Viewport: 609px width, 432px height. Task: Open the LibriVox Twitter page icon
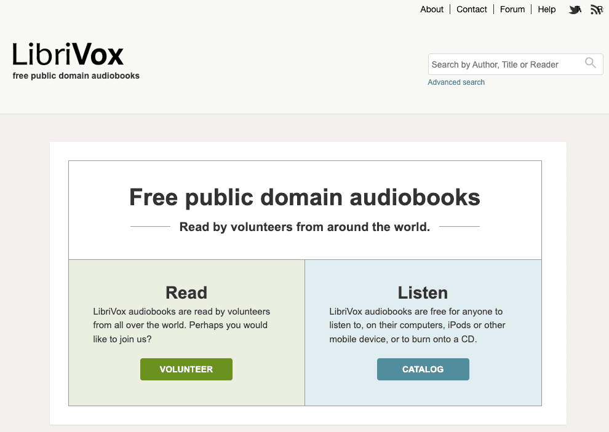tap(575, 9)
